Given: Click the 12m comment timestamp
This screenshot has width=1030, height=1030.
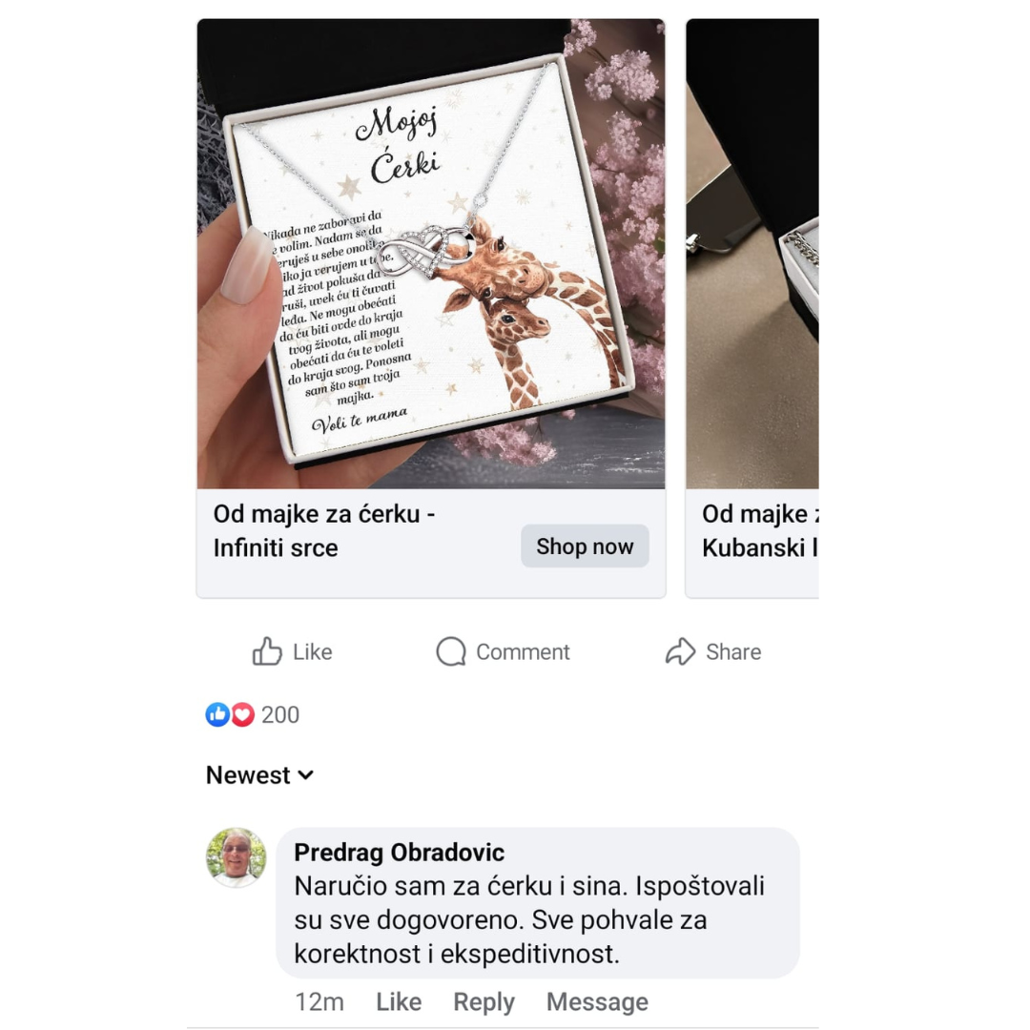Looking at the screenshot, I should tap(319, 1001).
